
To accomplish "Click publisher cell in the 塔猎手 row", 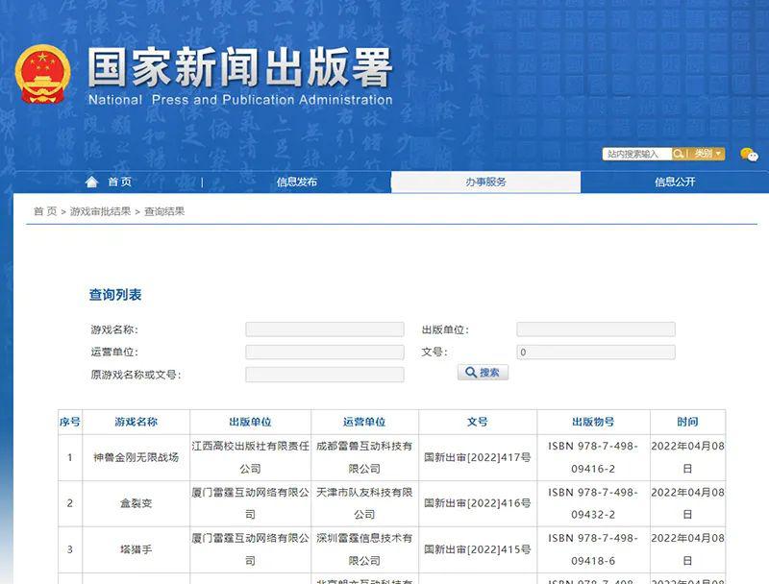I will (250, 549).
